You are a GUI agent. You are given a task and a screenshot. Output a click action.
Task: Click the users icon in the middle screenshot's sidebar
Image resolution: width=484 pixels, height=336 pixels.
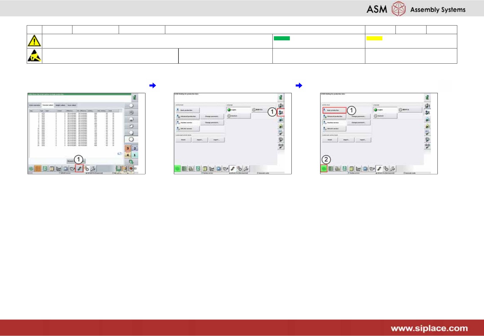point(281,112)
